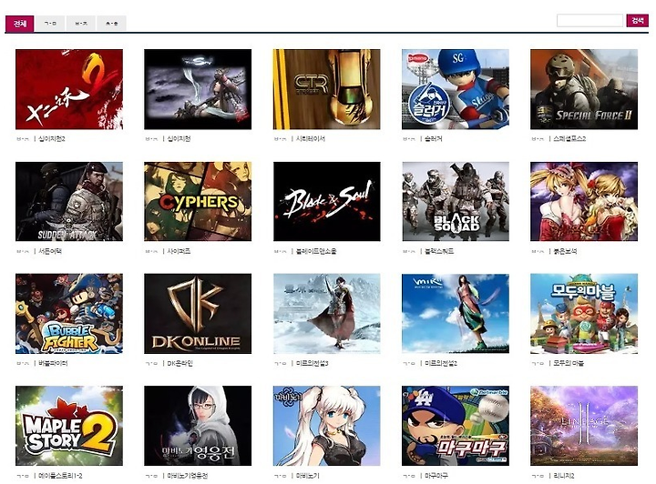Click the 시티레이서 title text
Screen dimensions: 656x484
tap(311, 138)
